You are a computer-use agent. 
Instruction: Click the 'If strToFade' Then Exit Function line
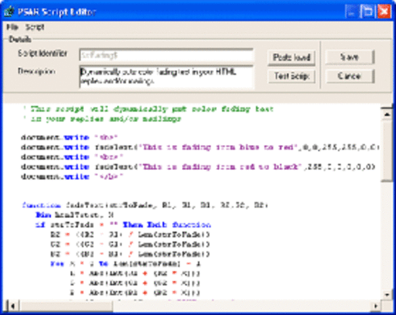click(x=123, y=224)
